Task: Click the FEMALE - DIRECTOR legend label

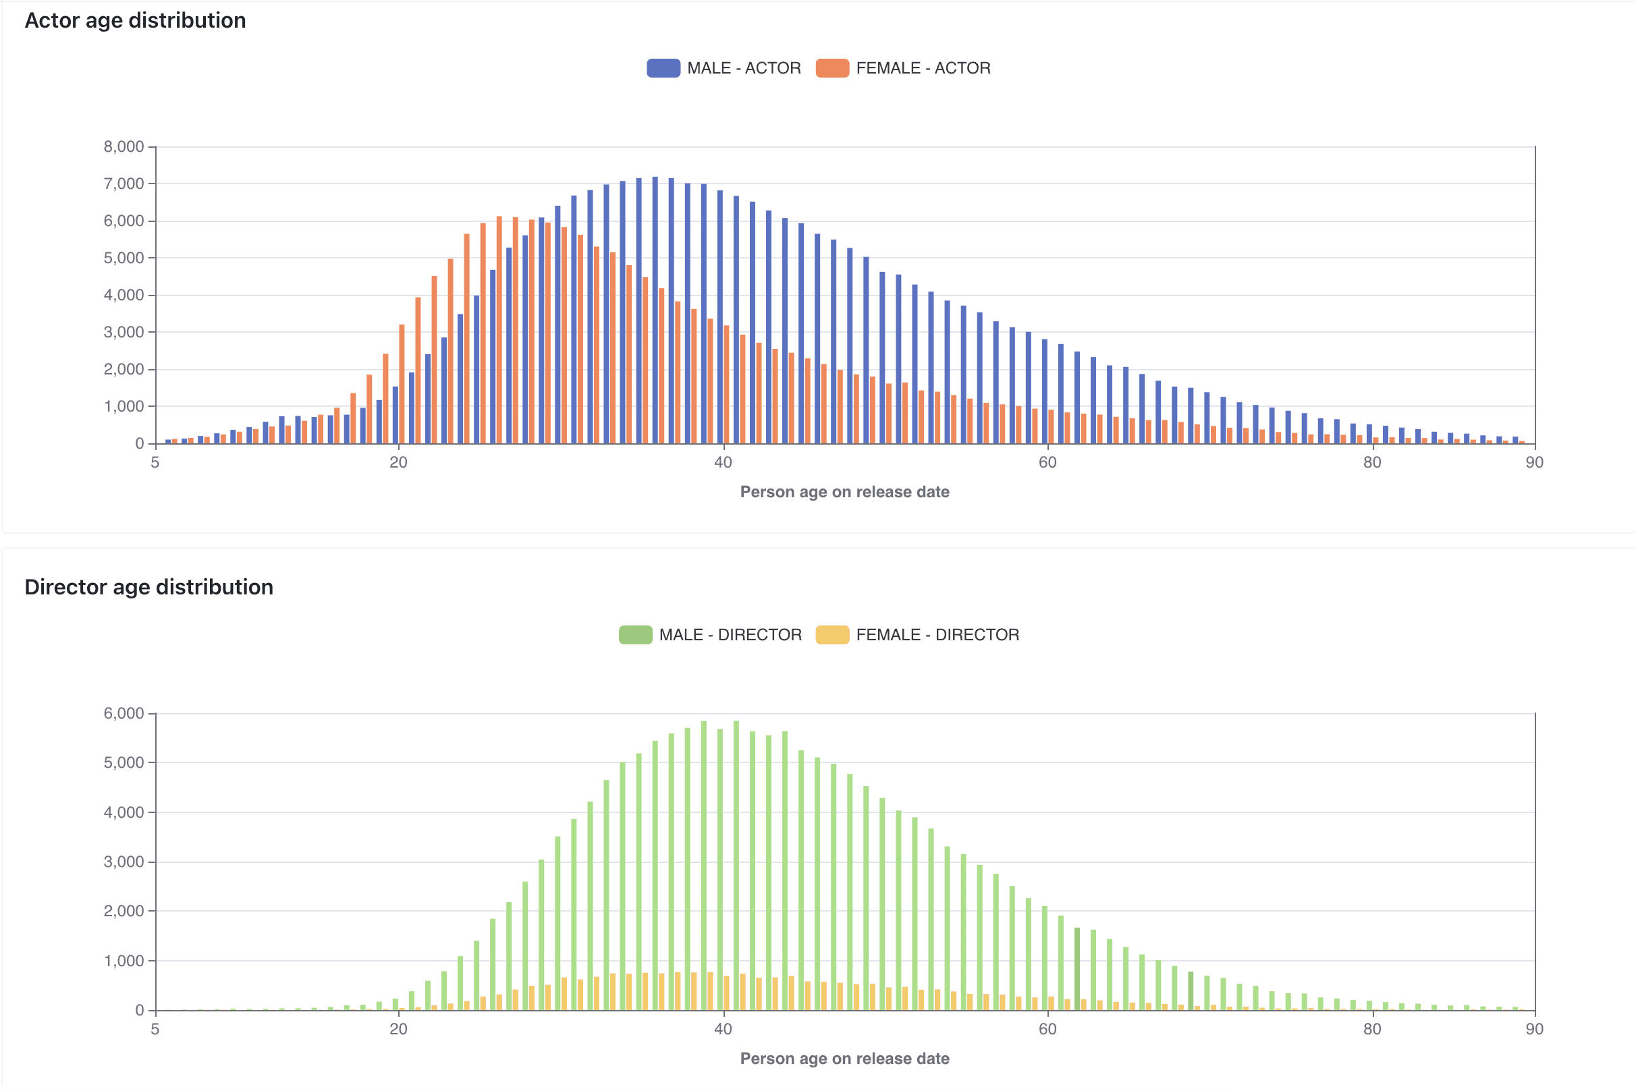Action: click(937, 634)
